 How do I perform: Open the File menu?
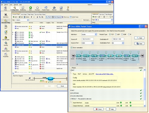(x=2, y=5)
